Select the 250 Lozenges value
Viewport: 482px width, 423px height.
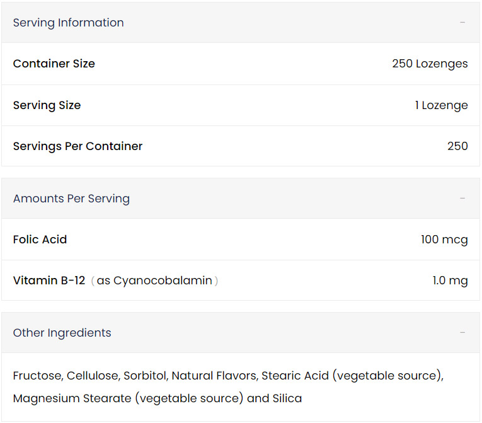[430, 64]
